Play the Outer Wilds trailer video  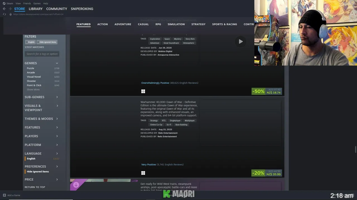click(241, 42)
